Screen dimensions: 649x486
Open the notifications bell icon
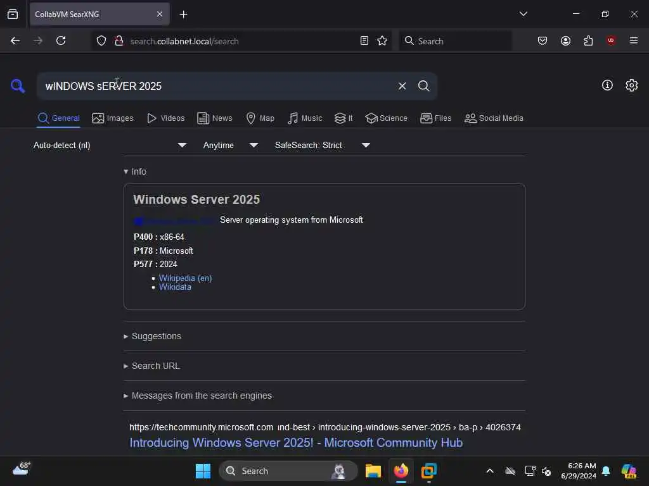606,471
